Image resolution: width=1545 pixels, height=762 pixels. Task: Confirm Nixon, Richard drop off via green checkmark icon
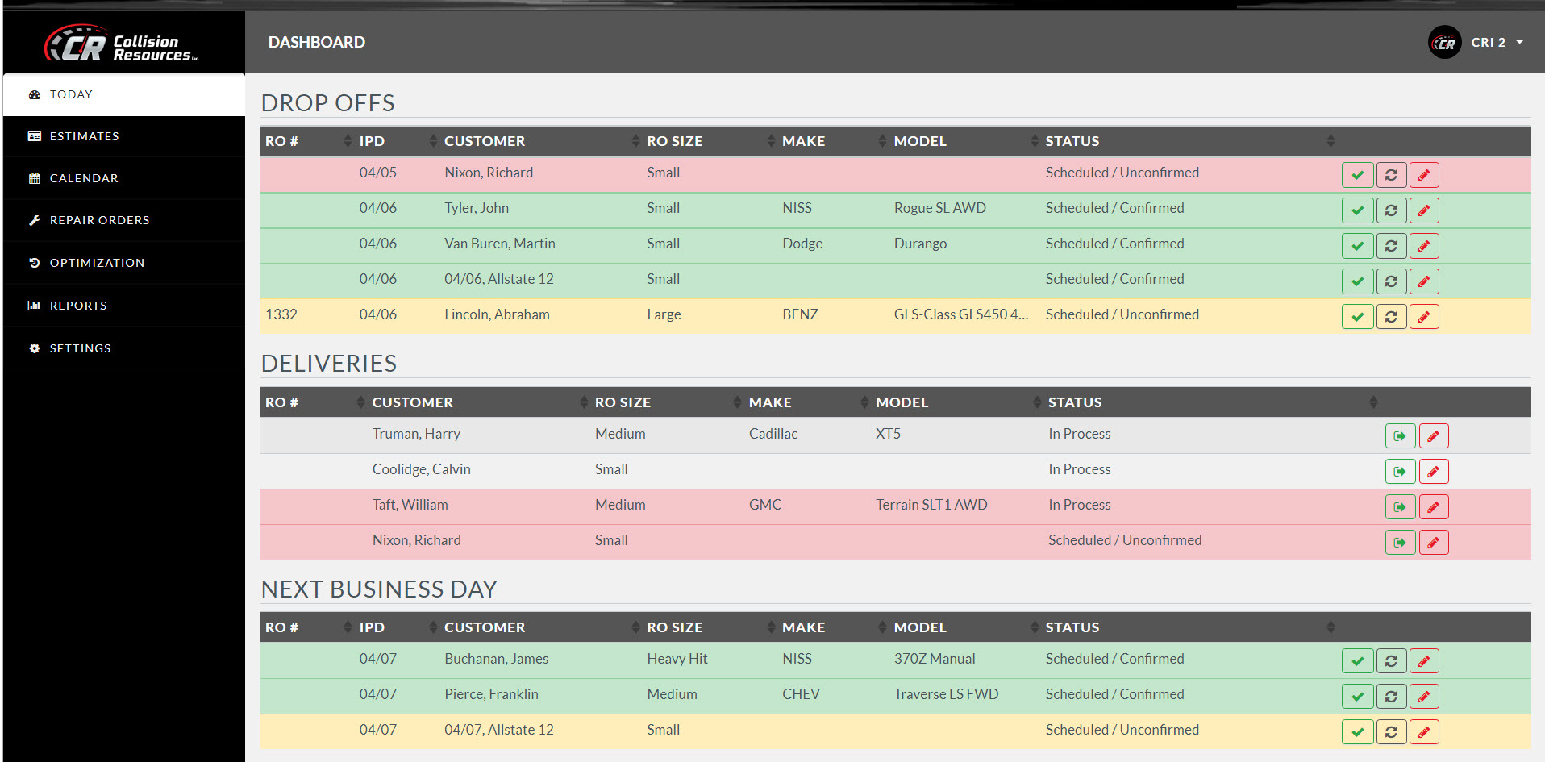pyautogui.click(x=1357, y=174)
